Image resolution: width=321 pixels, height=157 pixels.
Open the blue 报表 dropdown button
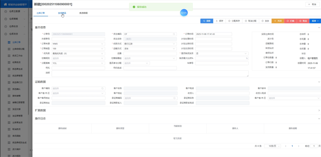pos(315,21)
